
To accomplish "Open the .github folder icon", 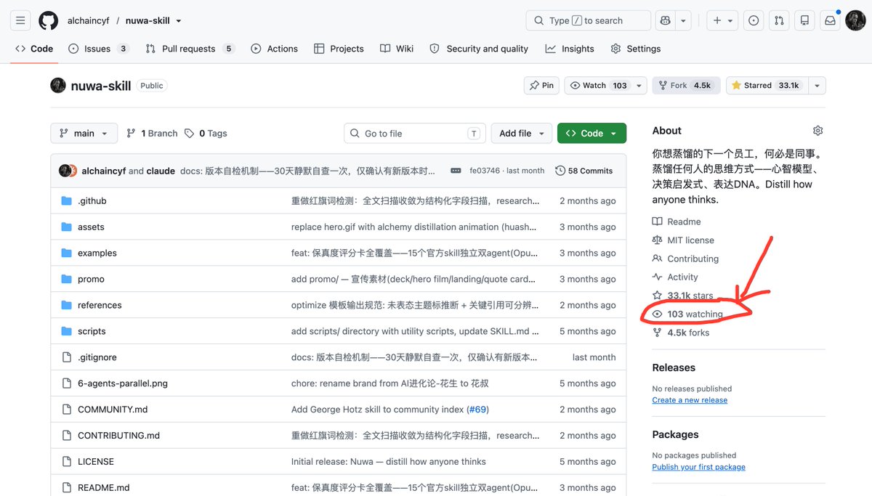I will click(66, 201).
